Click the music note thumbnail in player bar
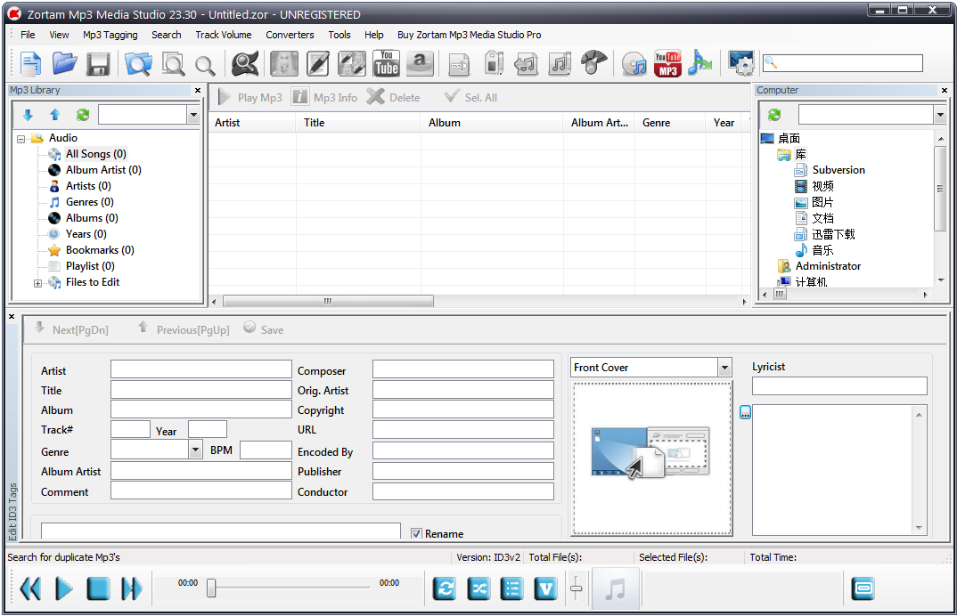This screenshot has width=957, height=616. pyautogui.click(x=615, y=589)
